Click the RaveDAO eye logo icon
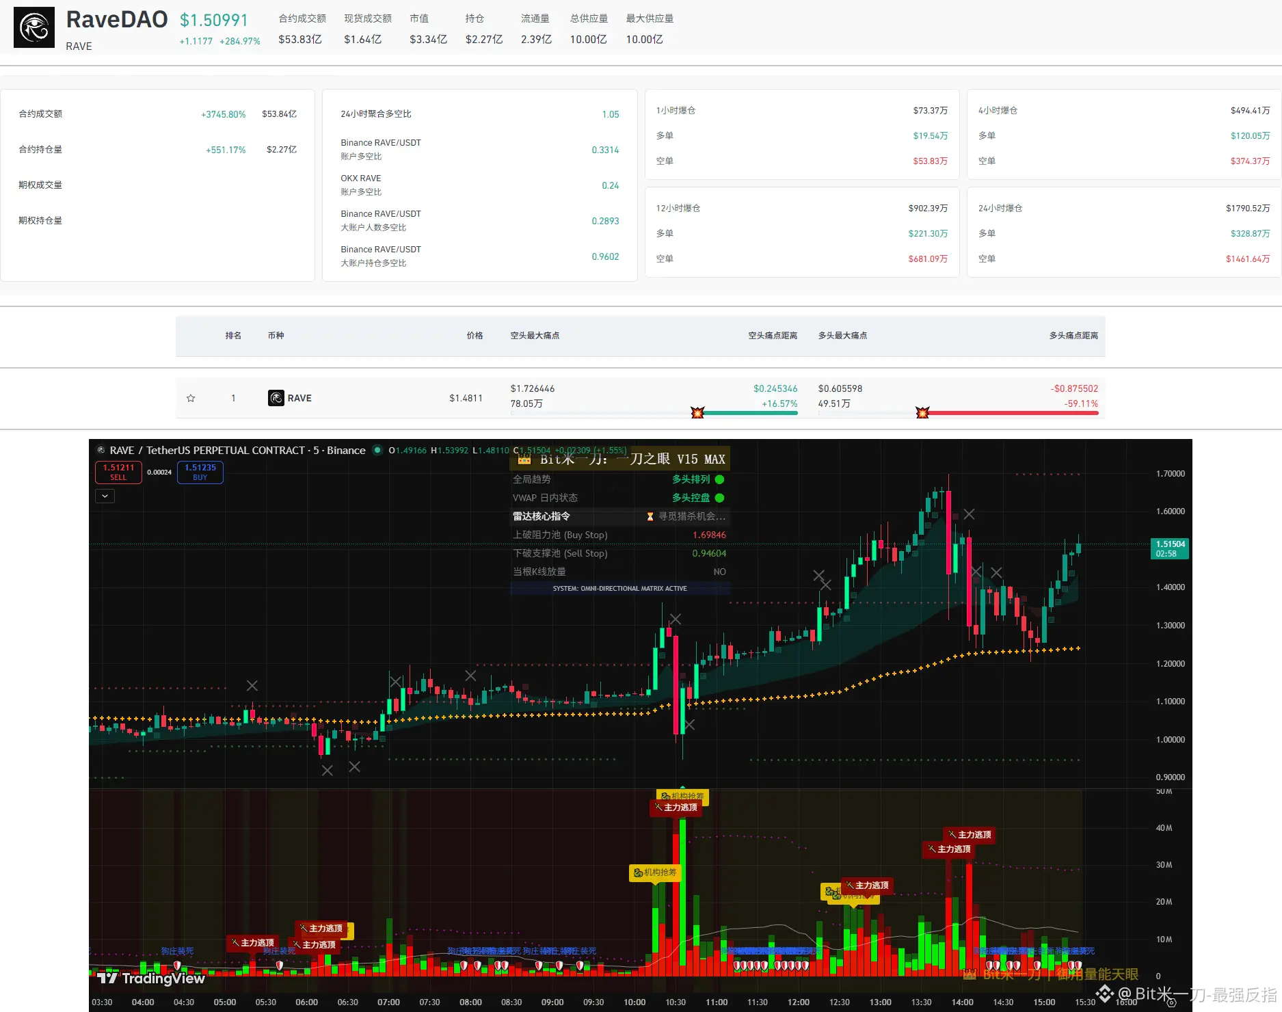 (34, 27)
